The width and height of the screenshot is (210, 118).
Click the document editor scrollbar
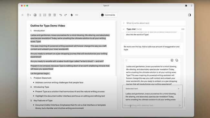(x=116, y=49)
